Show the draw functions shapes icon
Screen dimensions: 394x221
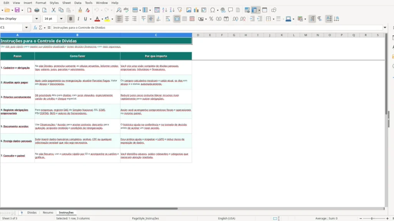coord(274,10)
